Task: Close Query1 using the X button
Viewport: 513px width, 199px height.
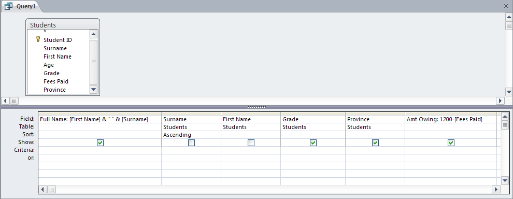Action: (506, 6)
